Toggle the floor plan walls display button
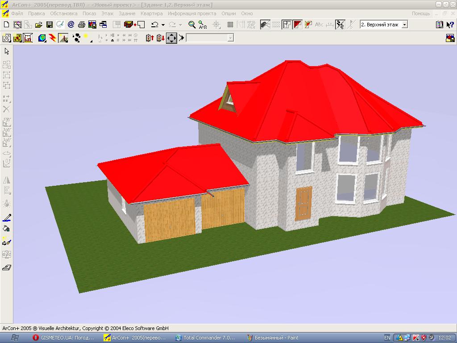This screenshot has height=343, width=457. (x=287, y=25)
